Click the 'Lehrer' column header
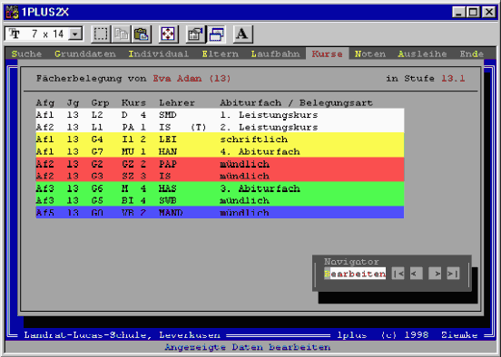The width and height of the screenshot is (501, 357). pyautogui.click(x=177, y=102)
